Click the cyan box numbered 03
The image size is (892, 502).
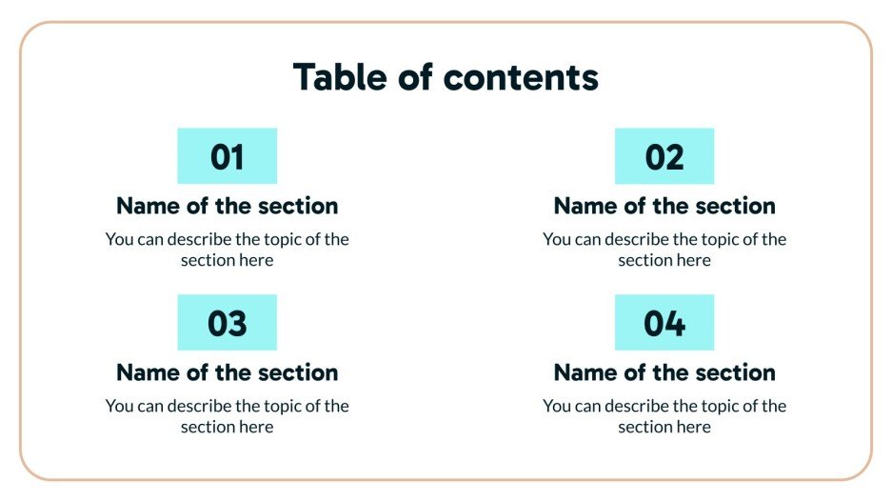pyautogui.click(x=227, y=323)
